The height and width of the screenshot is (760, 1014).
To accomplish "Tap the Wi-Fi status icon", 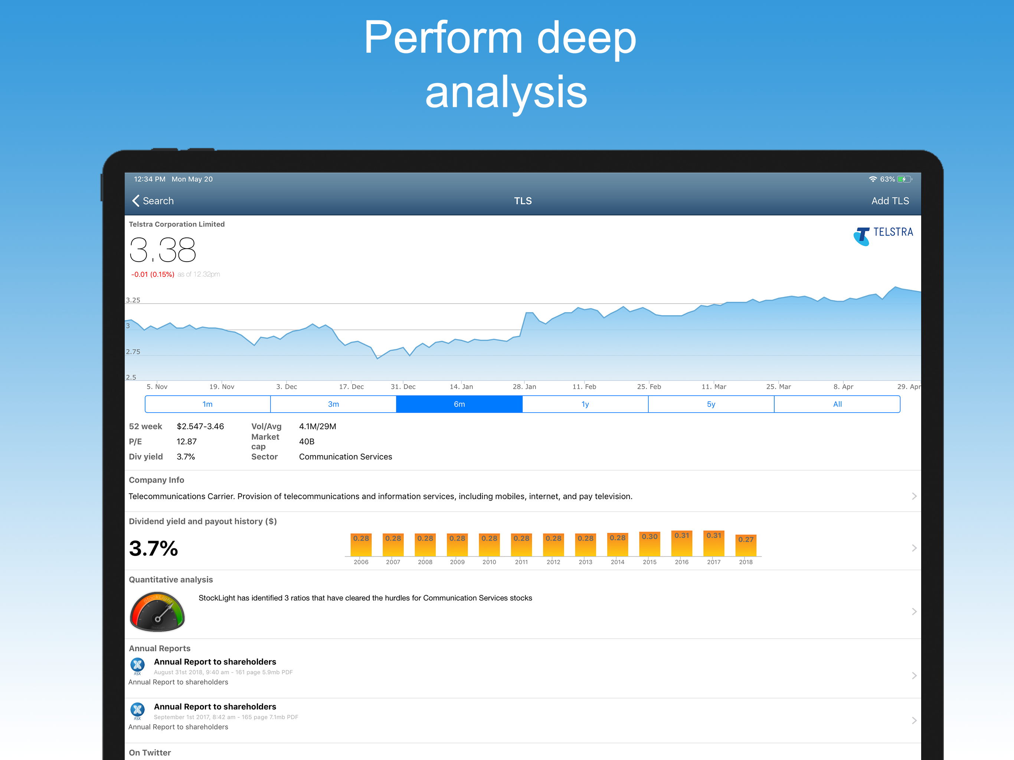I will pos(873,179).
